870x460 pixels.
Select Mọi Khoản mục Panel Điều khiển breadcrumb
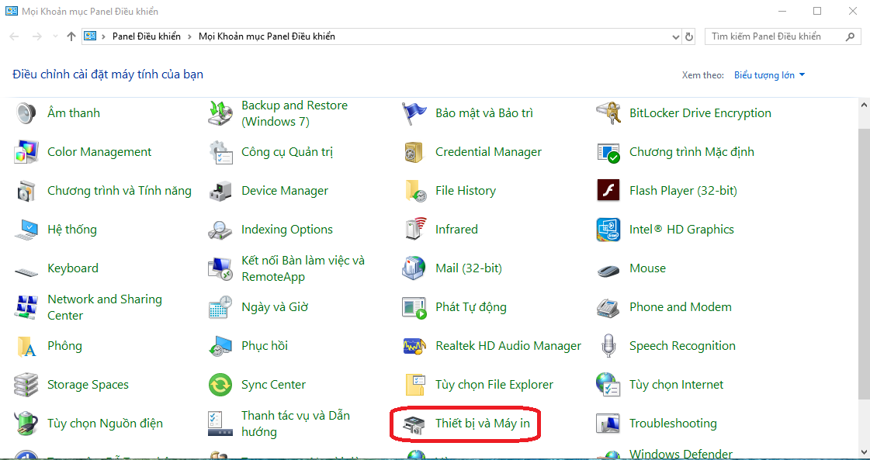(x=267, y=36)
